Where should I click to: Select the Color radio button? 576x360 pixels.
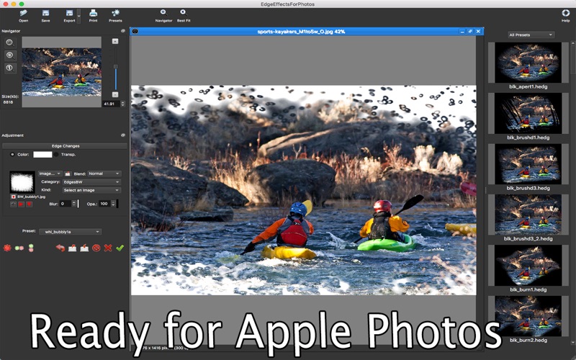[x=12, y=155]
